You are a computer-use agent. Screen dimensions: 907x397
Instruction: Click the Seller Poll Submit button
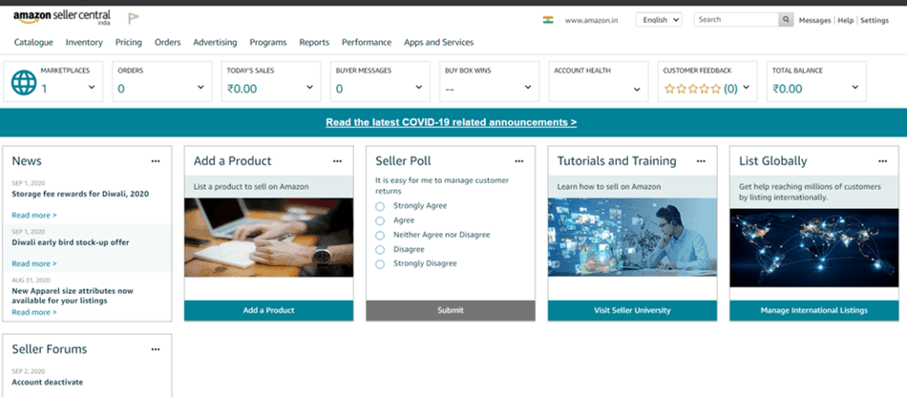[x=450, y=310]
